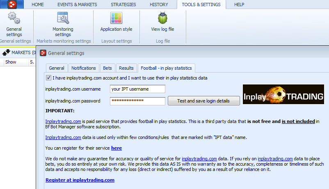329x189 pixels.
Task: Click the General settings window logo icon
Action: pos(43,53)
